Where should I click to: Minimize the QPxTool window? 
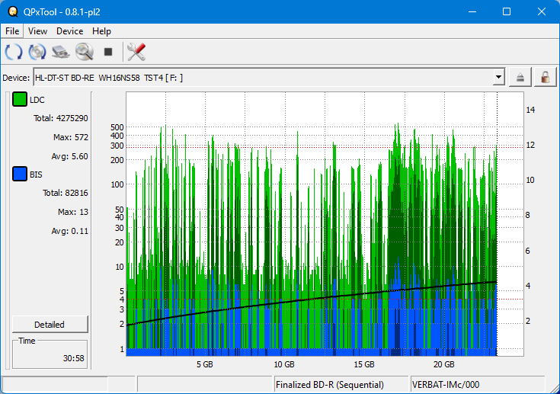[472, 11]
